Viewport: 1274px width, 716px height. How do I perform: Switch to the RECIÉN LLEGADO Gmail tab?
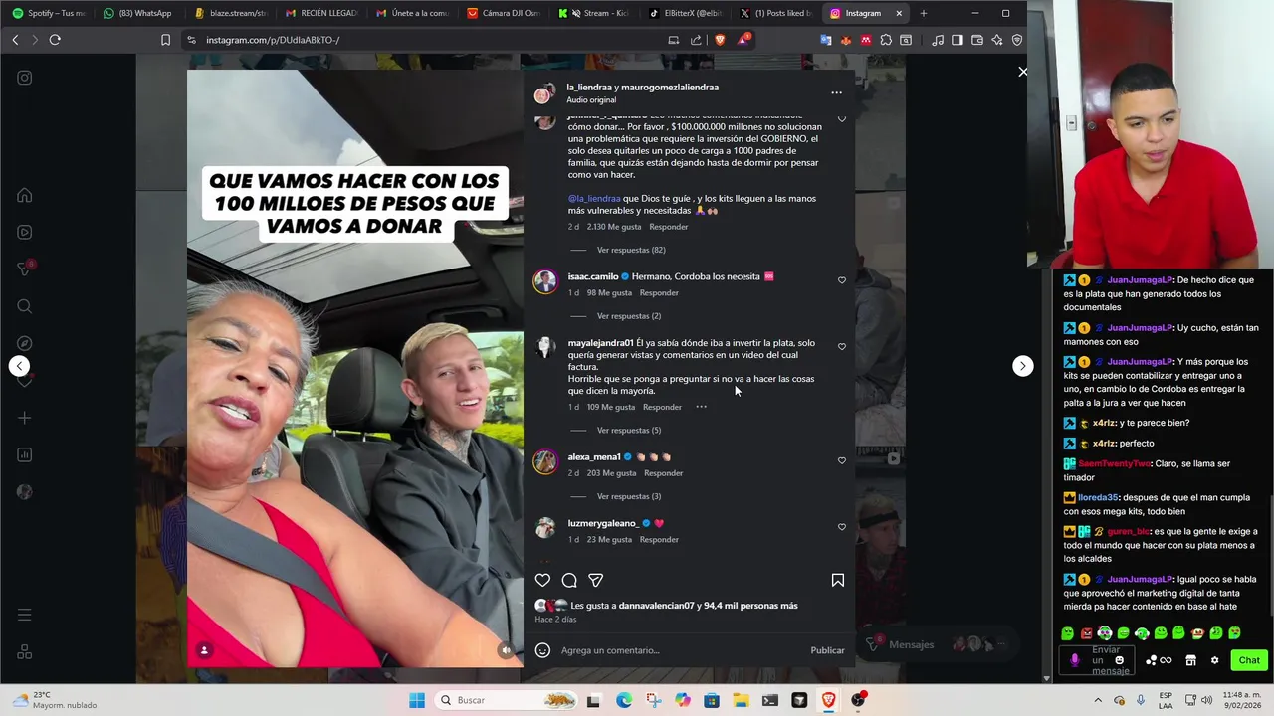click(x=321, y=13)
